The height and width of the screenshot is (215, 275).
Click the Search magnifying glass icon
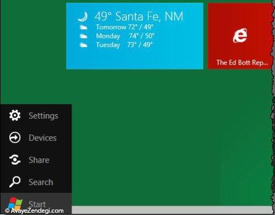tap(15, 181)
